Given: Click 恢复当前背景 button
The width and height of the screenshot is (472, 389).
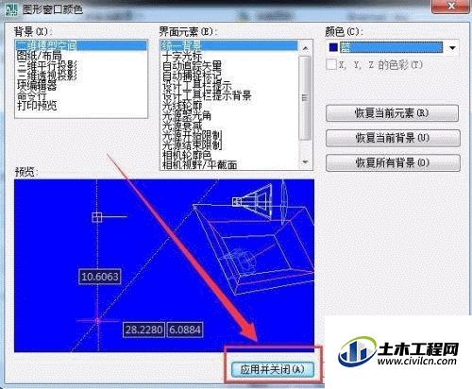Looking at the screenshot, I should coord(393,138).
